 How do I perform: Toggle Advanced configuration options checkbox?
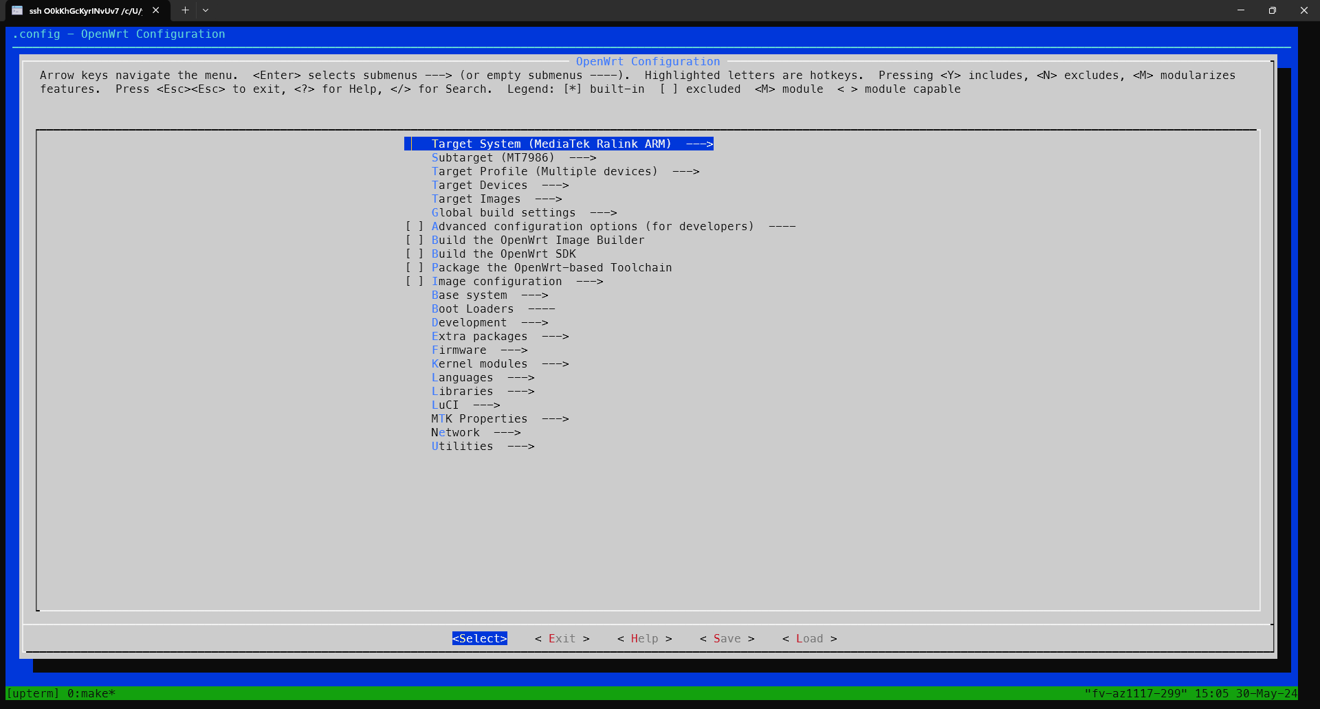pos(414,226)
